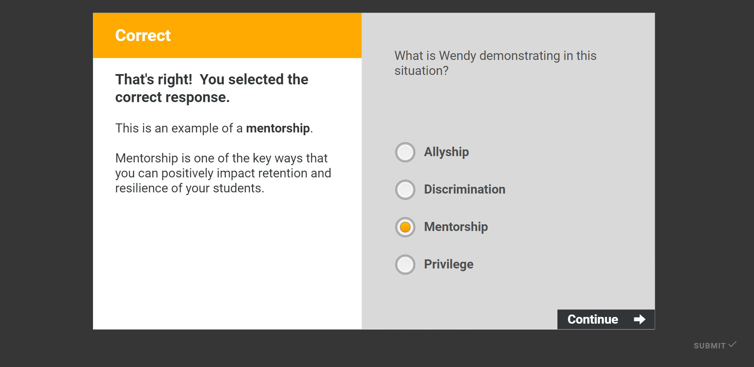754x367 pixels.
Task: Click the right arrow icon on Continue
Action: coord(639,319)
